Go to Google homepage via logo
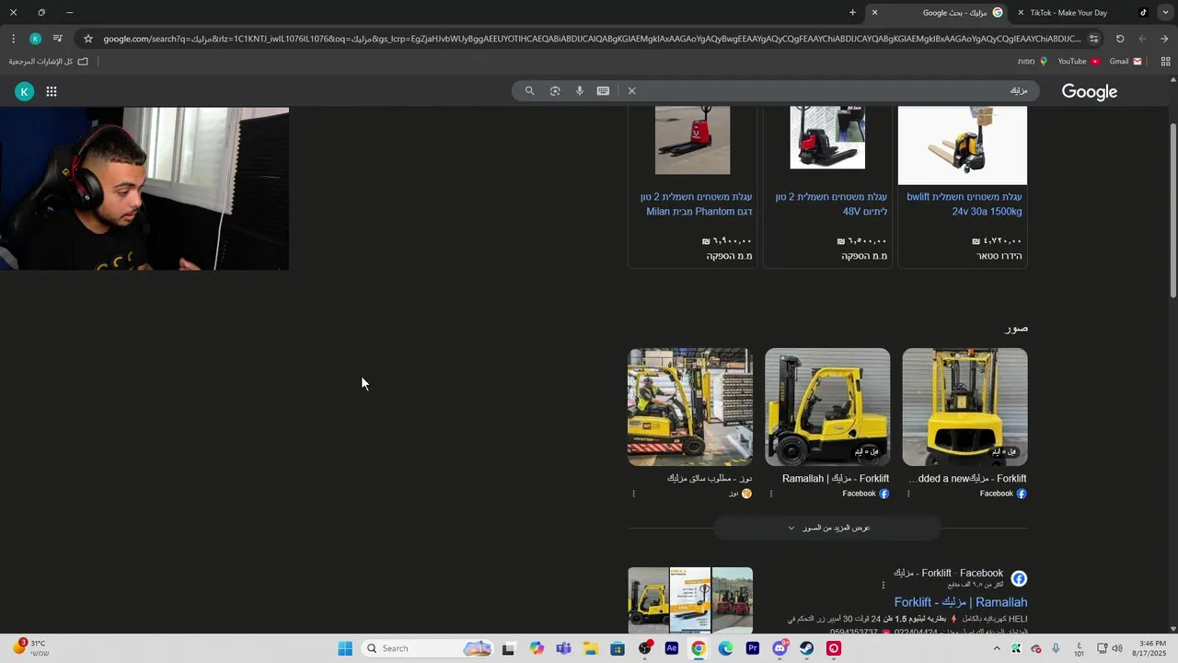The width and height of the screenshot is (1178, 663). [1089, 92]
